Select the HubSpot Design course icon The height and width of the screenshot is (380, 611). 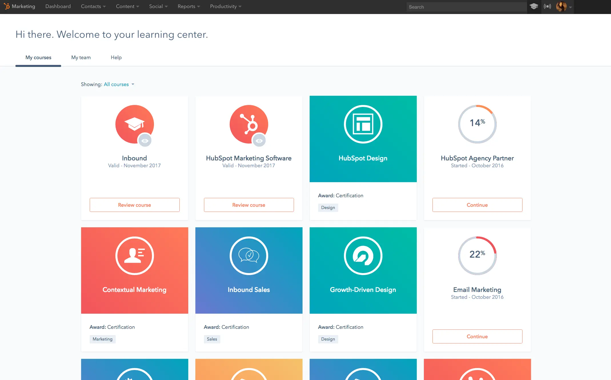click(363, 124)
